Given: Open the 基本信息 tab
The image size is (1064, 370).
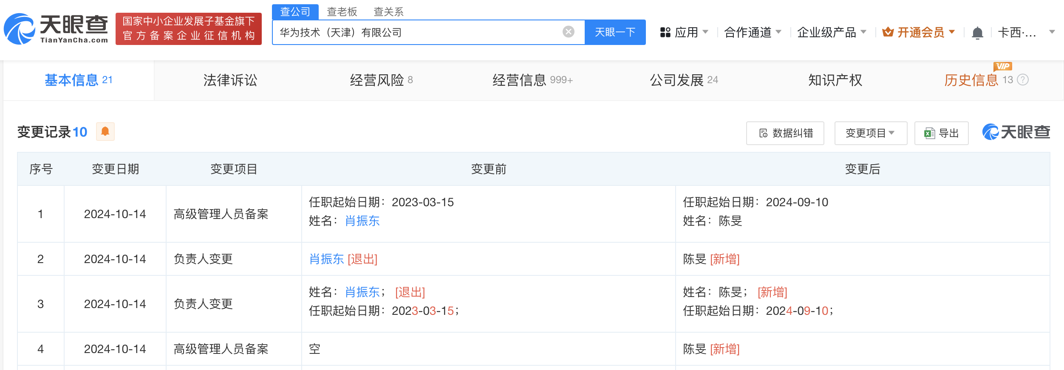Looking at the screenshot, I should 79,80.
